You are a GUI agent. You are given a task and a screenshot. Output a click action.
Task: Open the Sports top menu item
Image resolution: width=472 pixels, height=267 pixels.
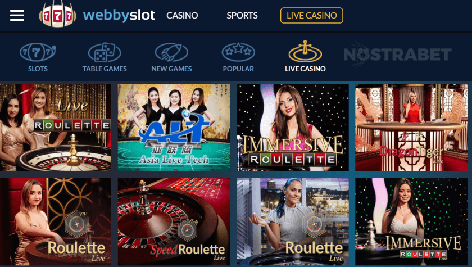(242, 15)
